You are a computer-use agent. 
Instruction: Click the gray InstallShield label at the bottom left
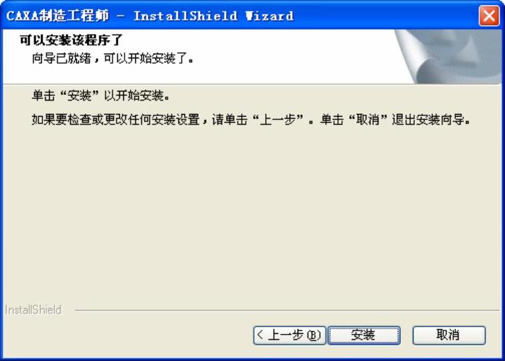[x=33, y=310]
